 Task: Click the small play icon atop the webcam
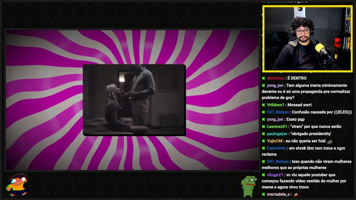(x=300, y=9)
